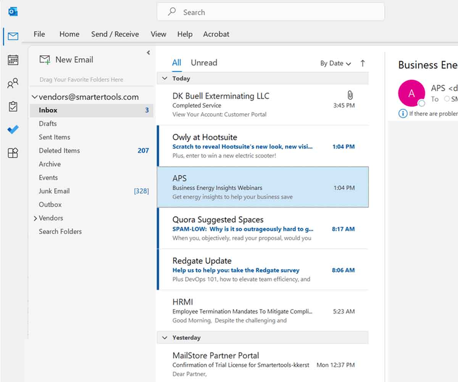Open the To Do blue checkmark icon
Viewport: 458px width, 382px height.
13,130
